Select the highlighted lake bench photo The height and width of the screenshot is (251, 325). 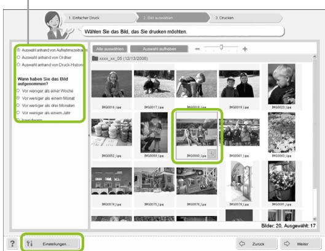[197, 133]
